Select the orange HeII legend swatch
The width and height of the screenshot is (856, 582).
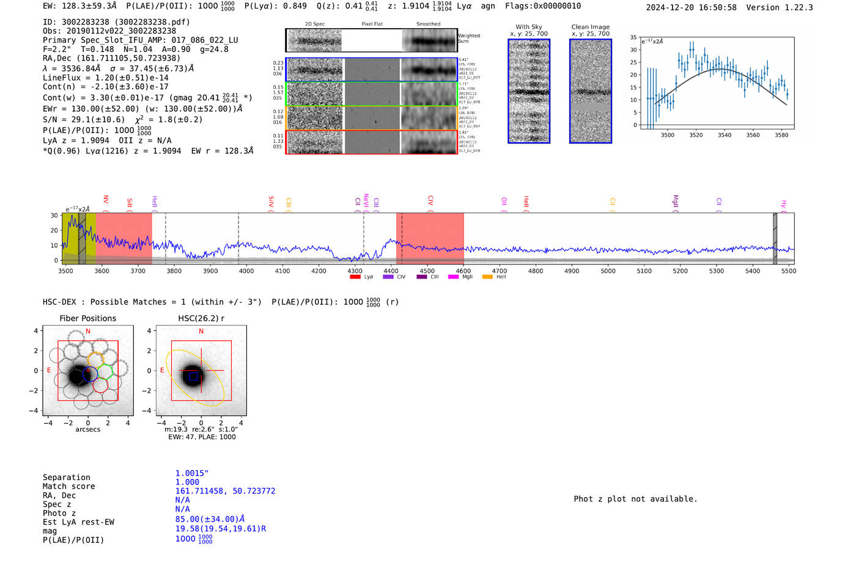487,277
